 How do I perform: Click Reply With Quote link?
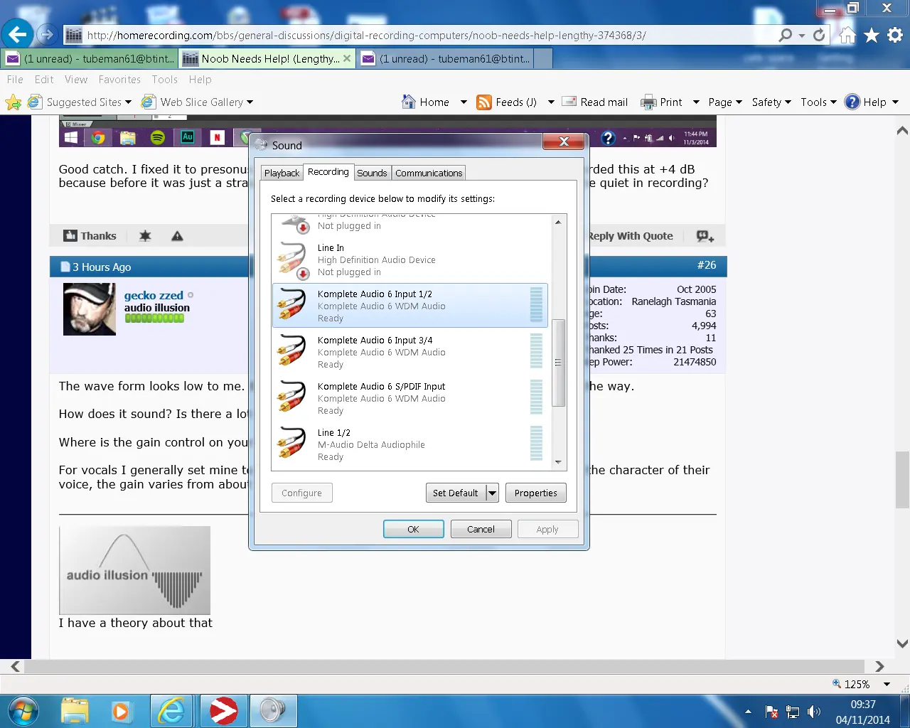click(x=630, y=236)
